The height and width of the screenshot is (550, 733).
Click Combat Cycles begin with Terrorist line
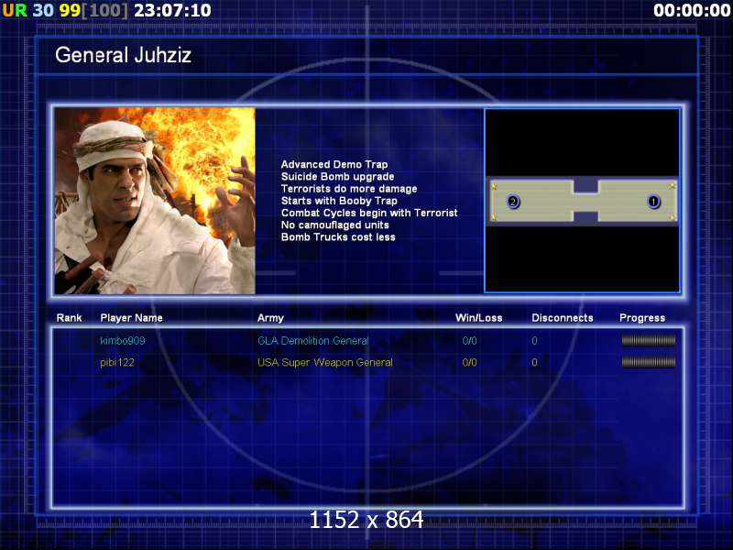tap(369, 214)
